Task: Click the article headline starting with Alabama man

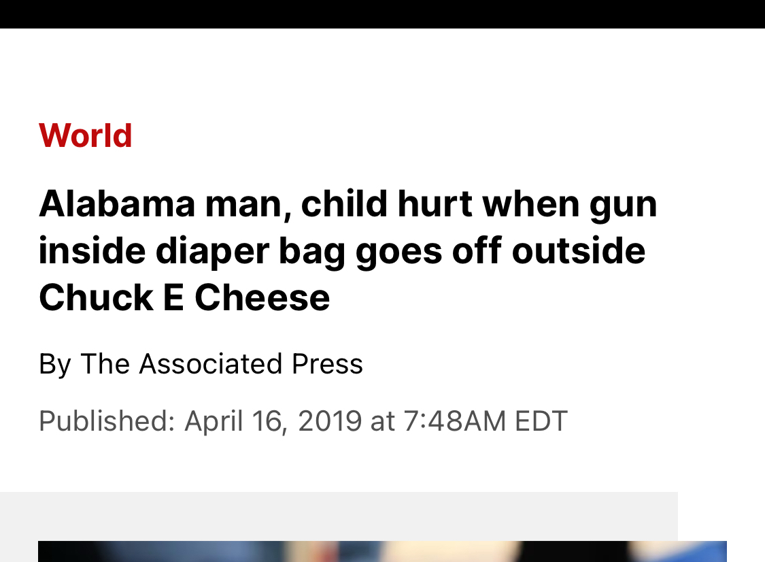Action: [x=347, y=250]
